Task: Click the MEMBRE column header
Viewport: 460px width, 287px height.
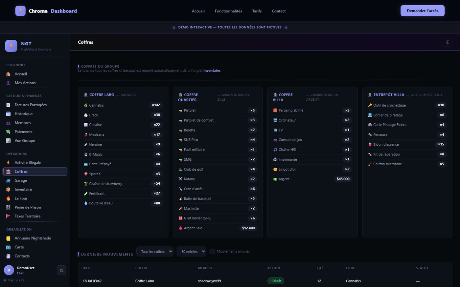Action: [x=205, y=268]
